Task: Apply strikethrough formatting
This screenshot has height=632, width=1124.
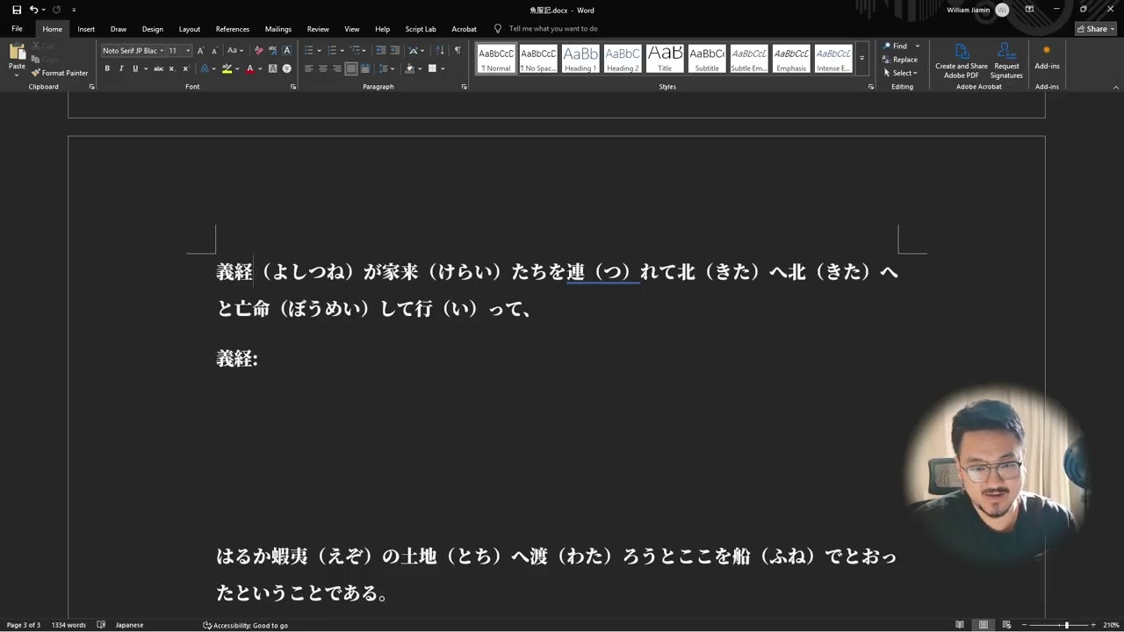Action: 158,68
